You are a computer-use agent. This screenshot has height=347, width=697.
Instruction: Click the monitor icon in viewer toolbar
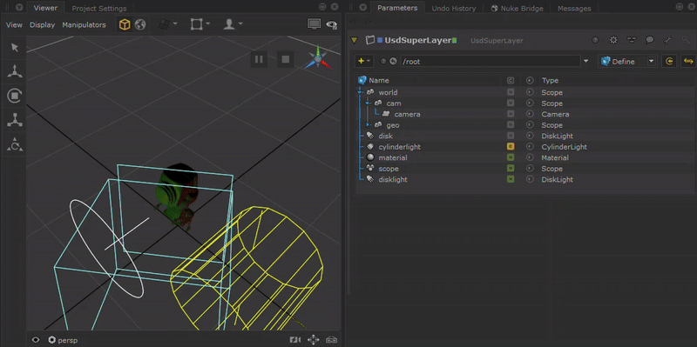315,24
